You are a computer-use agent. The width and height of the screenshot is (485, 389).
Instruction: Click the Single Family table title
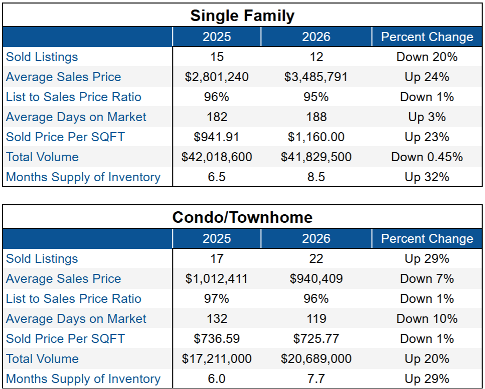coord(242,16)
